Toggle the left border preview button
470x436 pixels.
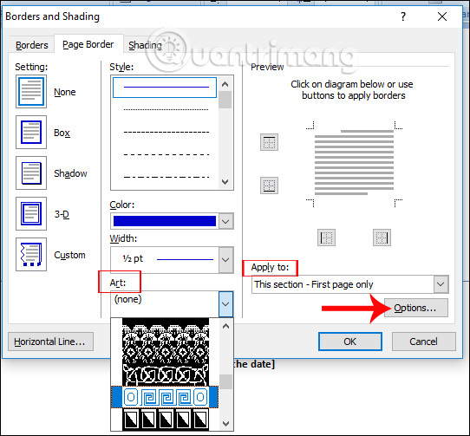[326, 238]
